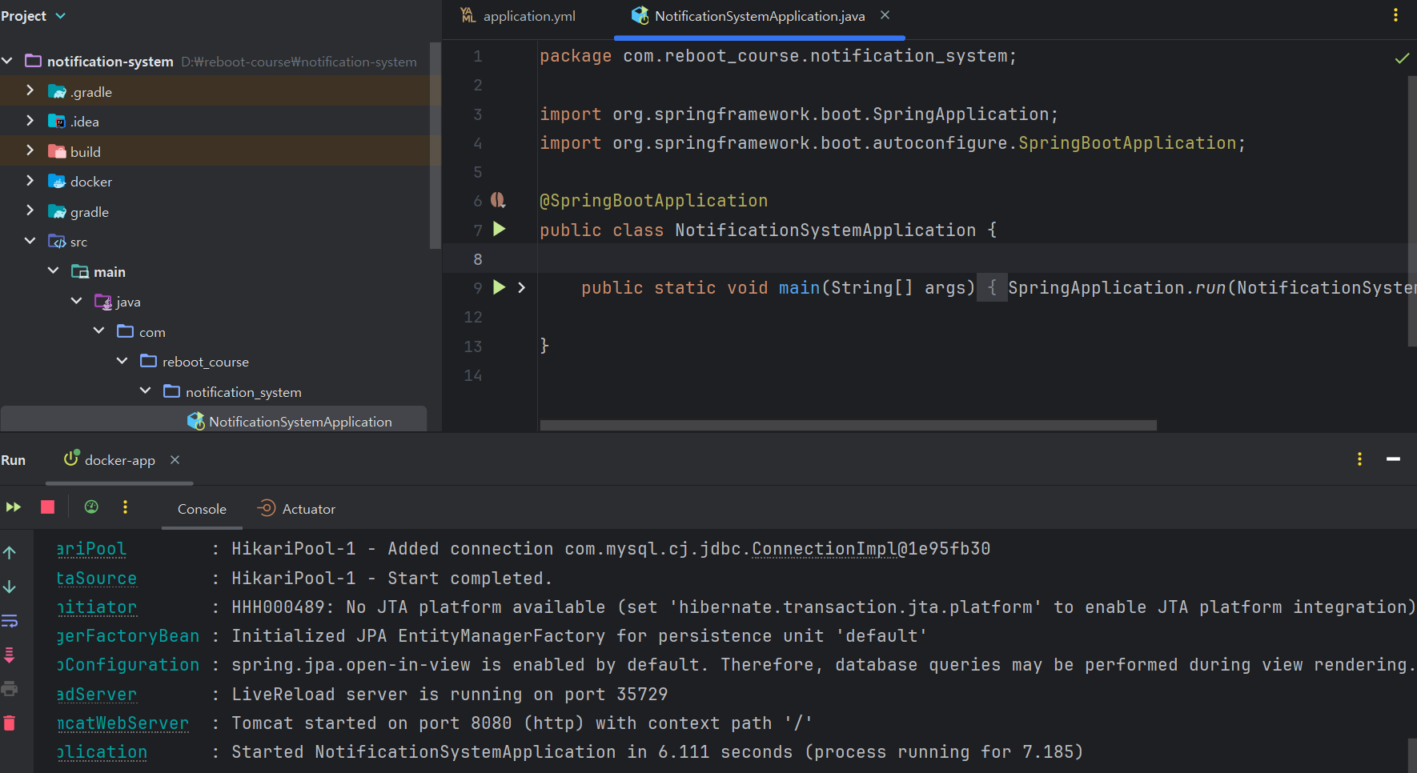Close docker-app run tab
The height and width of the screenshot is (773, 1417).
pyautogui.click(x=175, y=460)
